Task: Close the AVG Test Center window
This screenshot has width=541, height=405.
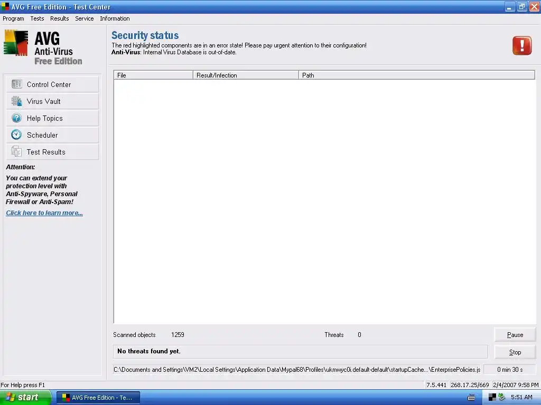Action: 534,6
